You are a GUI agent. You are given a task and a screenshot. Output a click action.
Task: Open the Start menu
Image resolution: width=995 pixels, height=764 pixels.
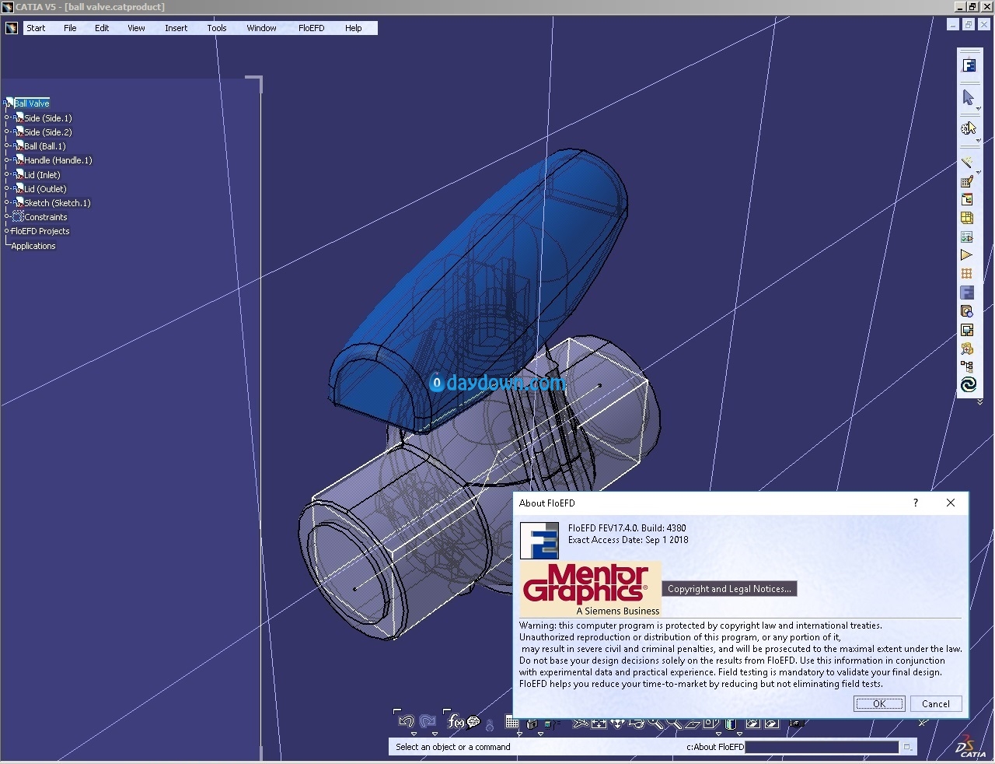click(36, 28)
